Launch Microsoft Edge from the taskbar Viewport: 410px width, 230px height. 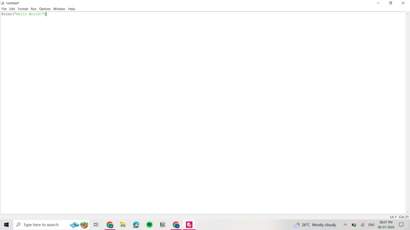pyautogui.click(x=136, y=225)
